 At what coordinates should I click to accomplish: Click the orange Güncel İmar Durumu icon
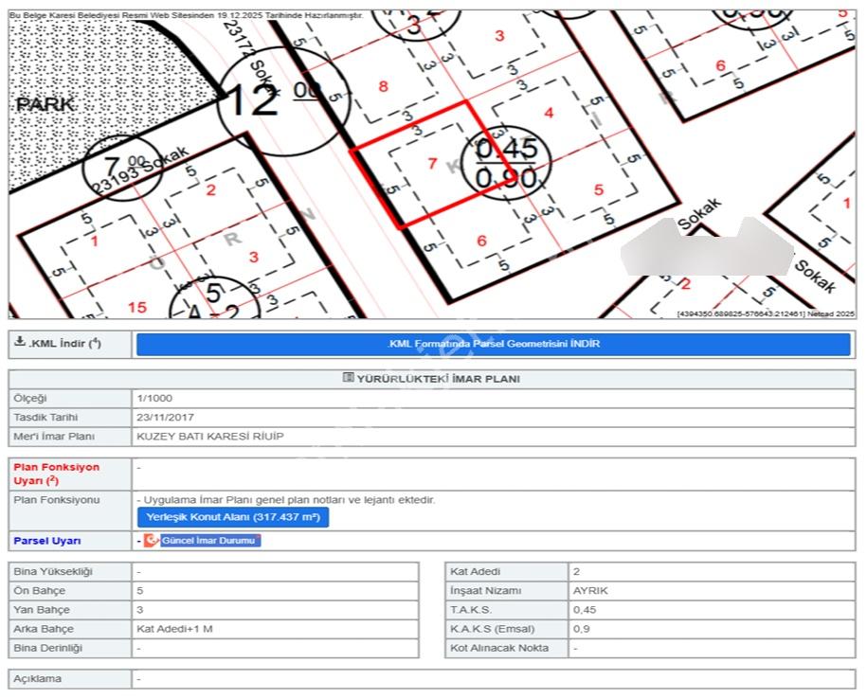151,540
